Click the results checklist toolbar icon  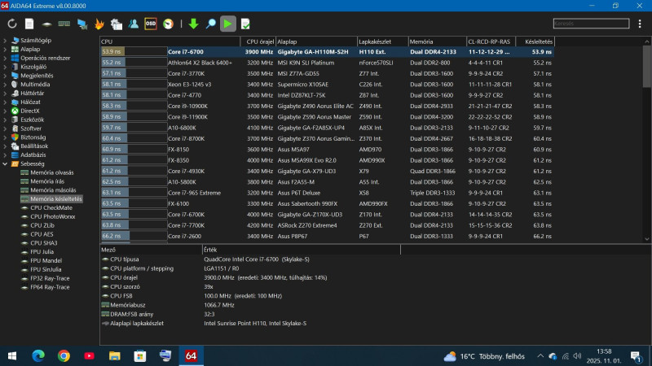[245, 24]
